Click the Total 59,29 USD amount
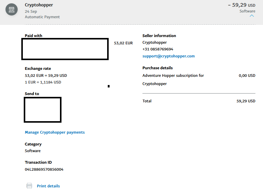Viewport: 263px width, 191px height. tap(246, 101)
